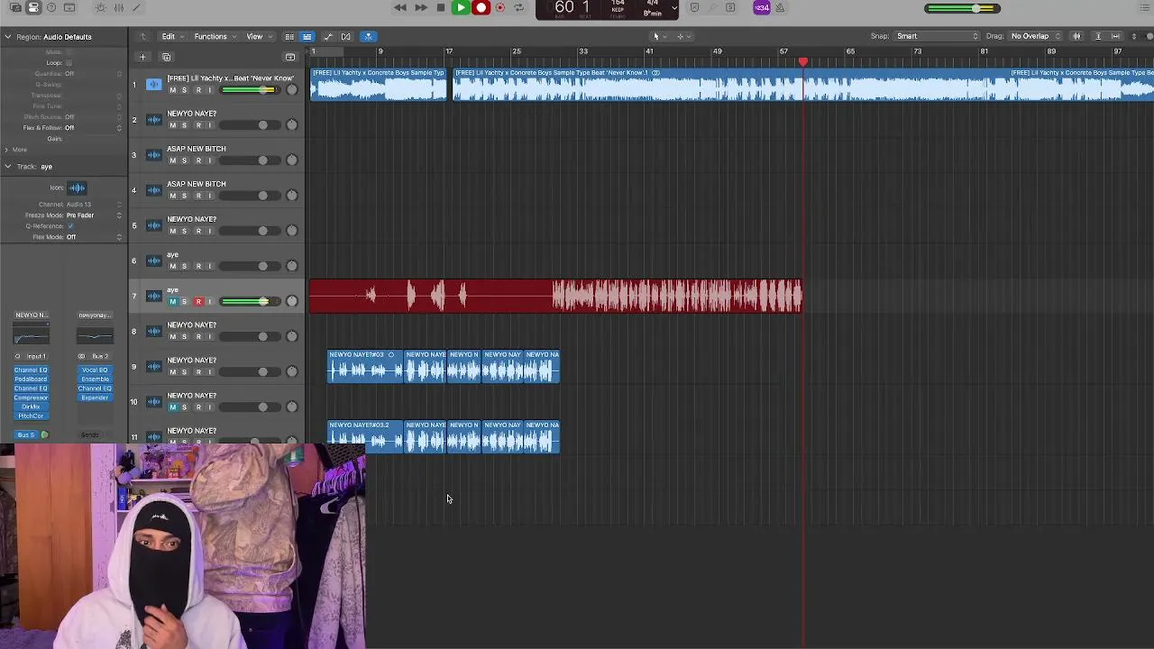Start recording with red Record button
Viewport: 1154px width, 649px height.
481,8
